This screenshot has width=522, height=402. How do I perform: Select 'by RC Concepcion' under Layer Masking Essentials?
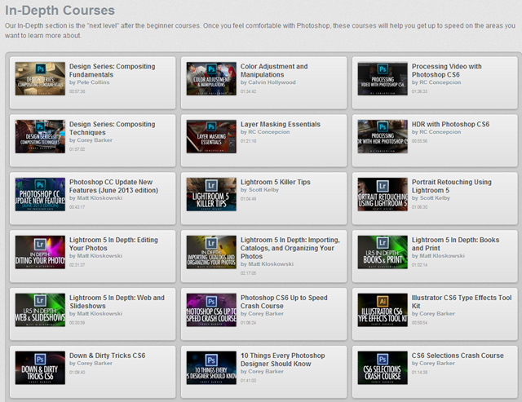point(265,132)
